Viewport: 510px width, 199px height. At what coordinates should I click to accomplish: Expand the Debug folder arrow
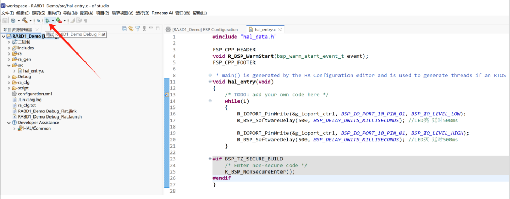click(9, 77)
